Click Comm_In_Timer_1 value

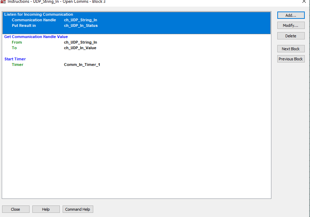coord(82,65)
